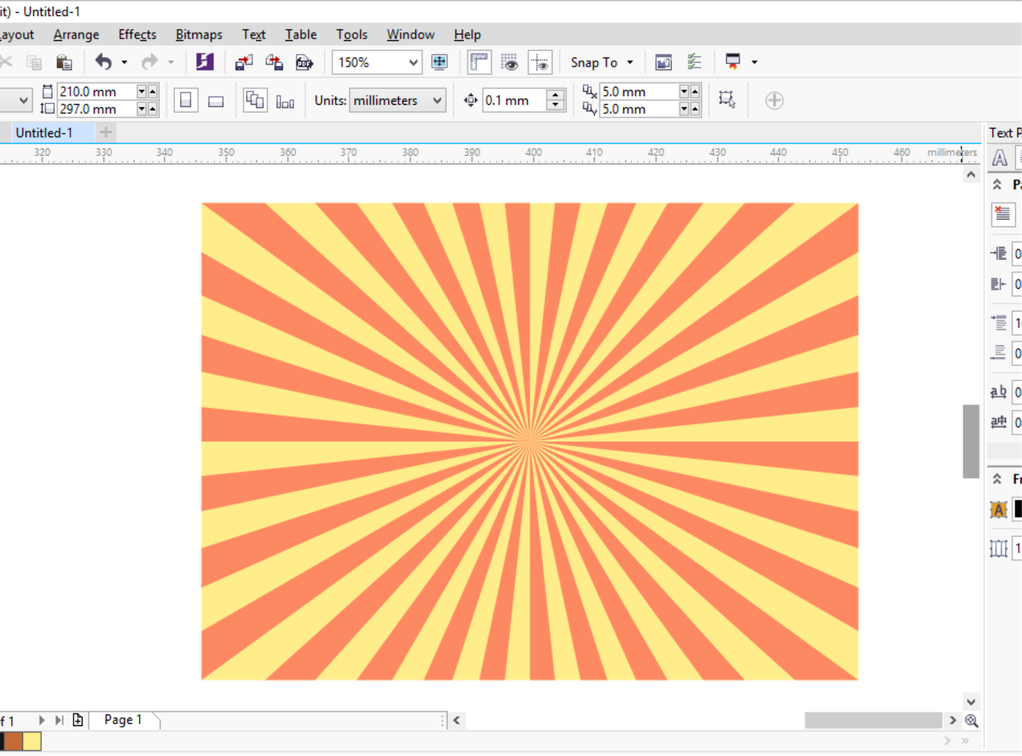Click the Full-screen preview icon
Image resolution: width=1022 pixels, height=756 pixels.
coord(439,62)
